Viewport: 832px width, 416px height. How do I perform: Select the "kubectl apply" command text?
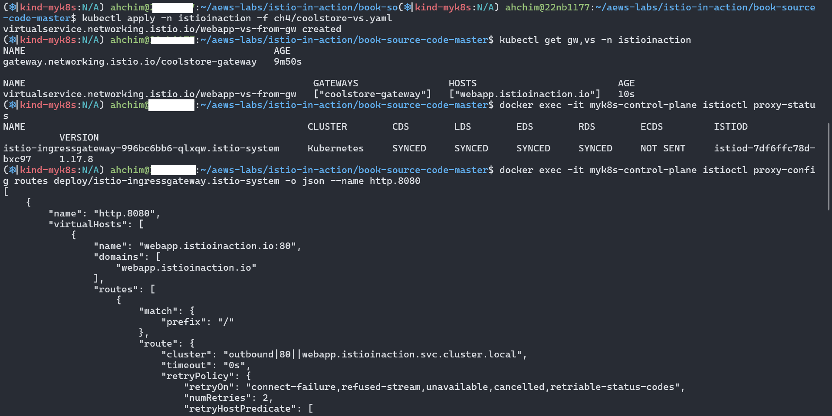point(118,18)
